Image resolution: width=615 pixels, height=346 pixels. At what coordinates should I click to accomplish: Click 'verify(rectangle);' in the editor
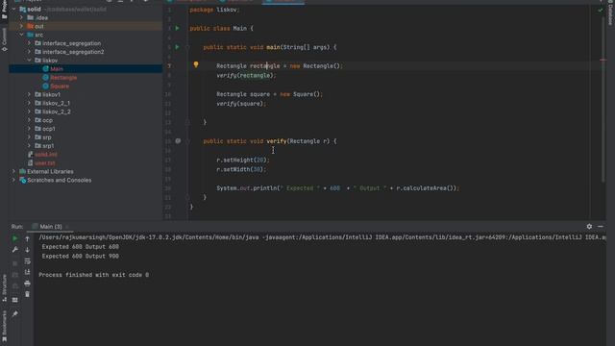pos(246,75)
